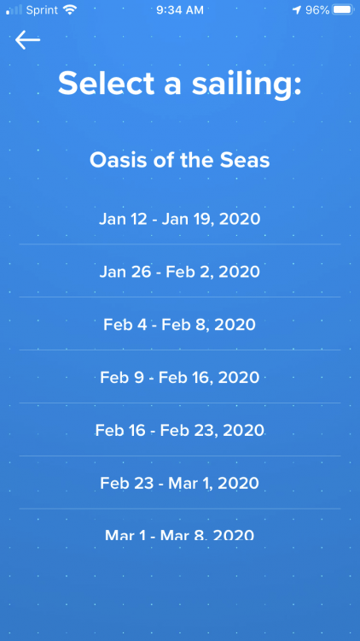Go back using the arrow icon

pos(27,39)
